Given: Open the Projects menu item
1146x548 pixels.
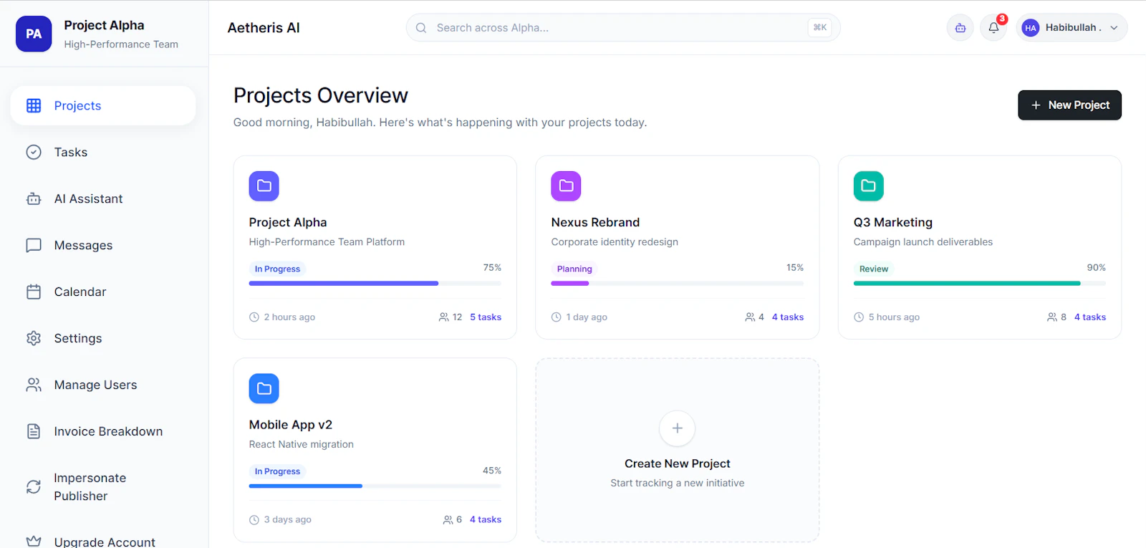Looking at the screenshot, I should (x=103, y=105).
